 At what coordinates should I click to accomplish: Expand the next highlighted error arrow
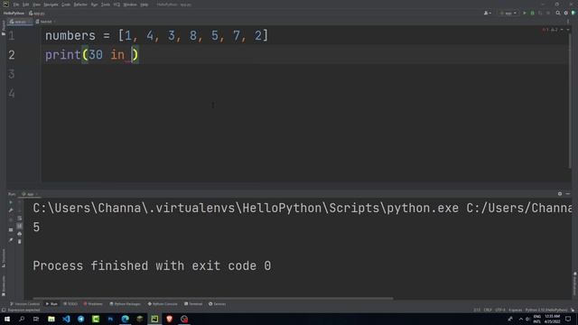[x=568, y=30]
